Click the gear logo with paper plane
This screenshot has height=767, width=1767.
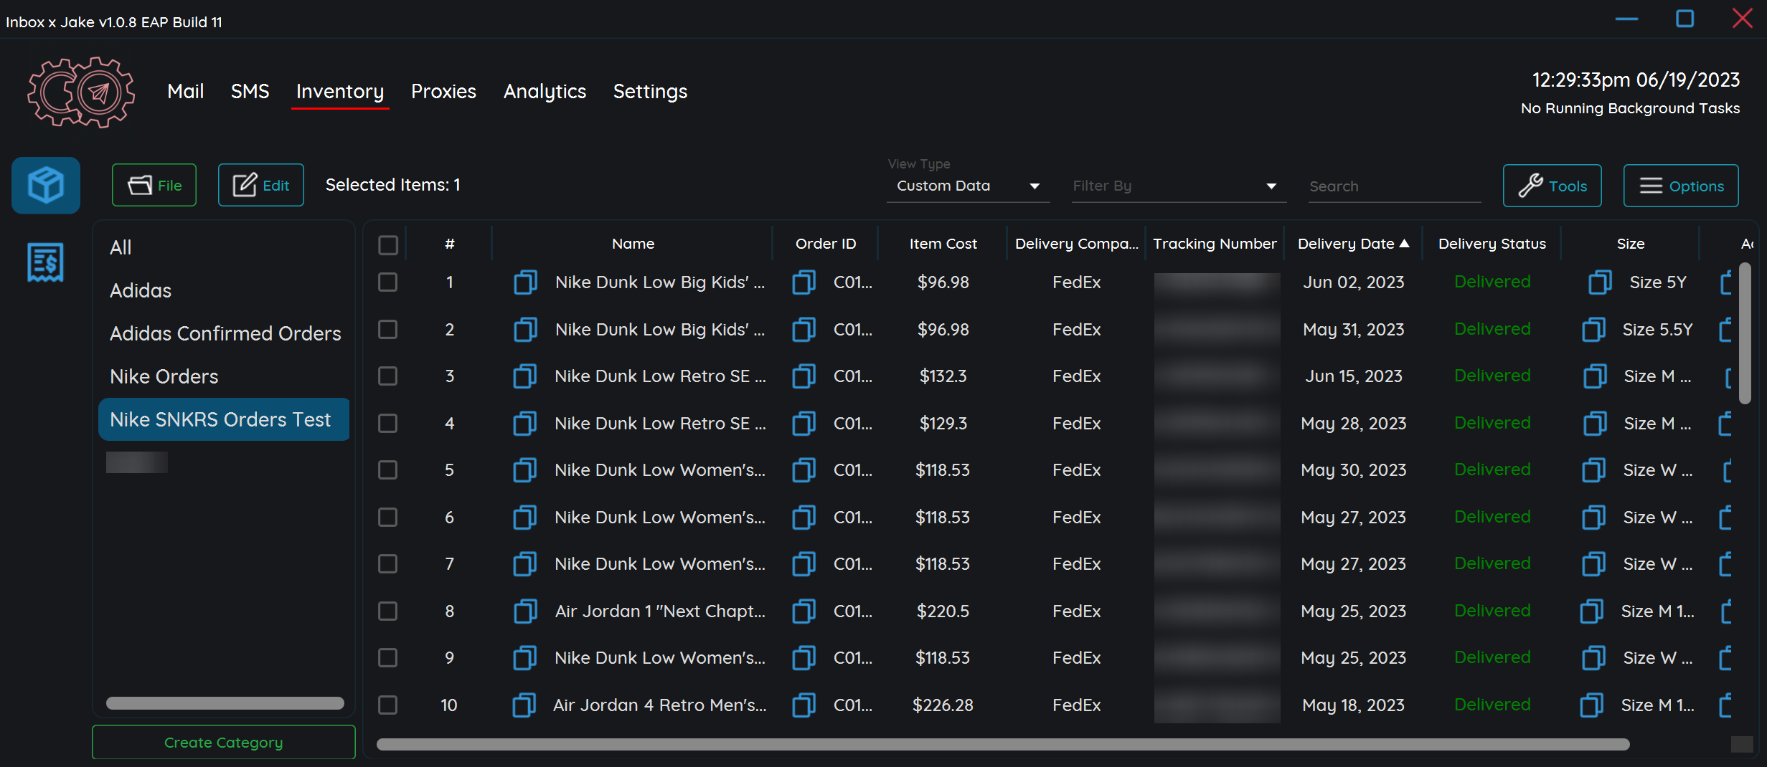(81, 92)
